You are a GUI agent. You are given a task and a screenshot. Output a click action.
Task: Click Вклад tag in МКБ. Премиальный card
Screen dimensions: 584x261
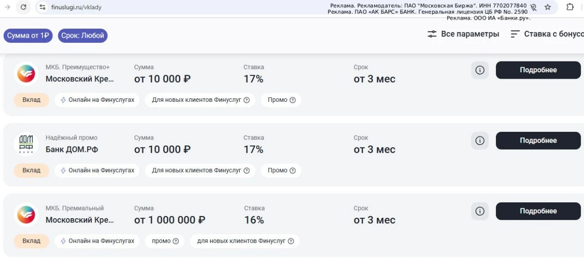click(x=31, y=241)
